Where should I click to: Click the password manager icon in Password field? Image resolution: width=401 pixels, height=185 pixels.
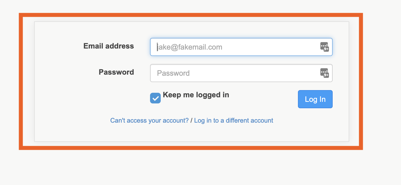pos(324,73)
